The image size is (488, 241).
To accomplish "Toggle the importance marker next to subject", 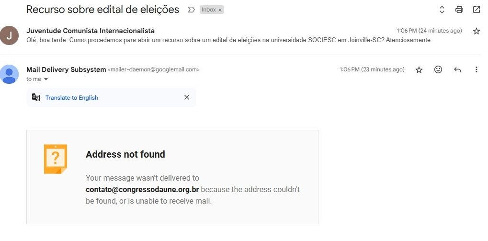I will point(191,10).
